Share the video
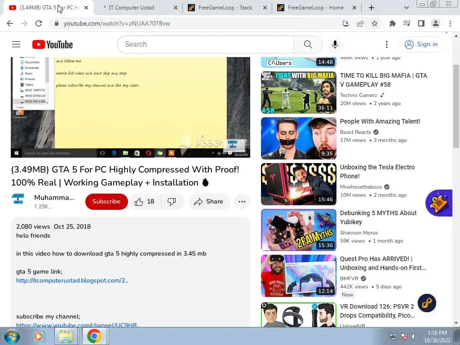This screenshot has width=460, height=345. 208,202
